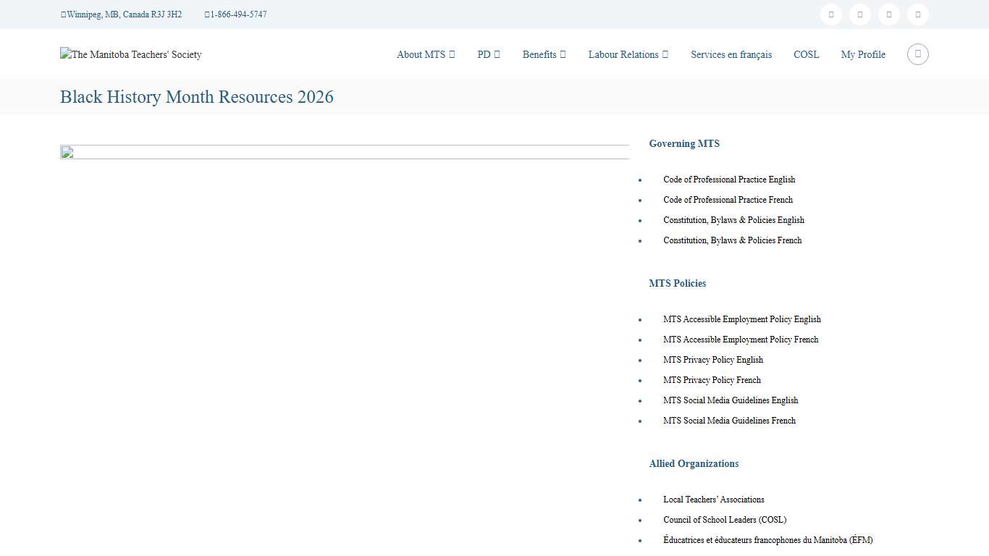This screenshot has height=556, width=989.
Task: Open the Benefits dropdown menu
Action: [x=544, y=54]
